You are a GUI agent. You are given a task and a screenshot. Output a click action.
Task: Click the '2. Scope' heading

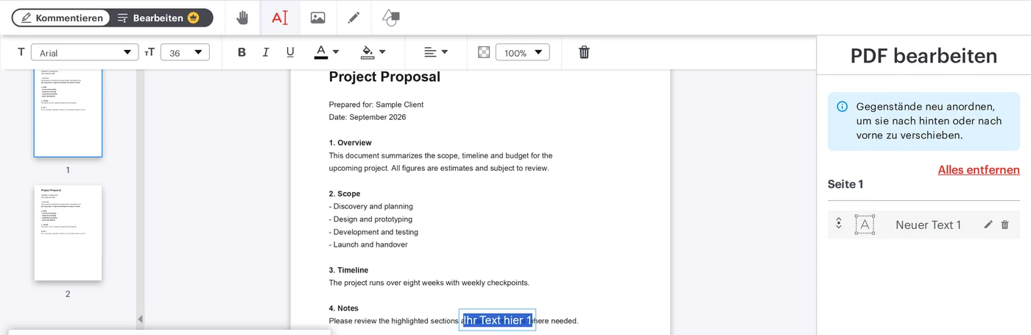click(345, 194)
